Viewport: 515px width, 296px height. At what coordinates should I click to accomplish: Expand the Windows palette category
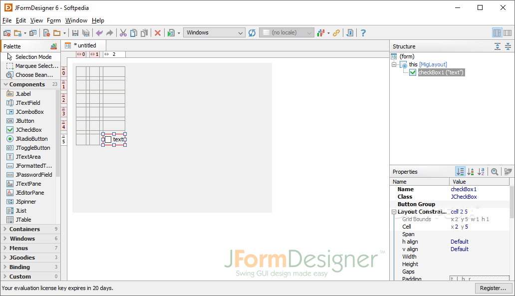click(x=5, y=239)
